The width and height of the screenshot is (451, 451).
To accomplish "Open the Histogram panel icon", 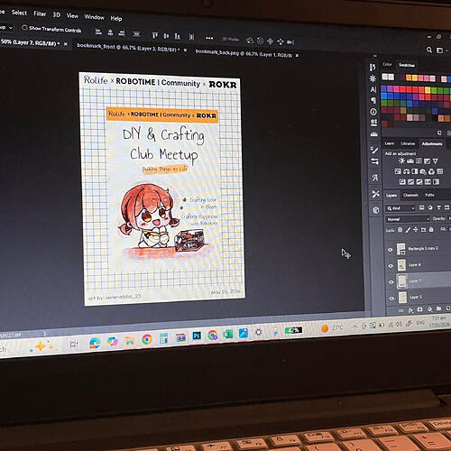I will coord(374,133).
